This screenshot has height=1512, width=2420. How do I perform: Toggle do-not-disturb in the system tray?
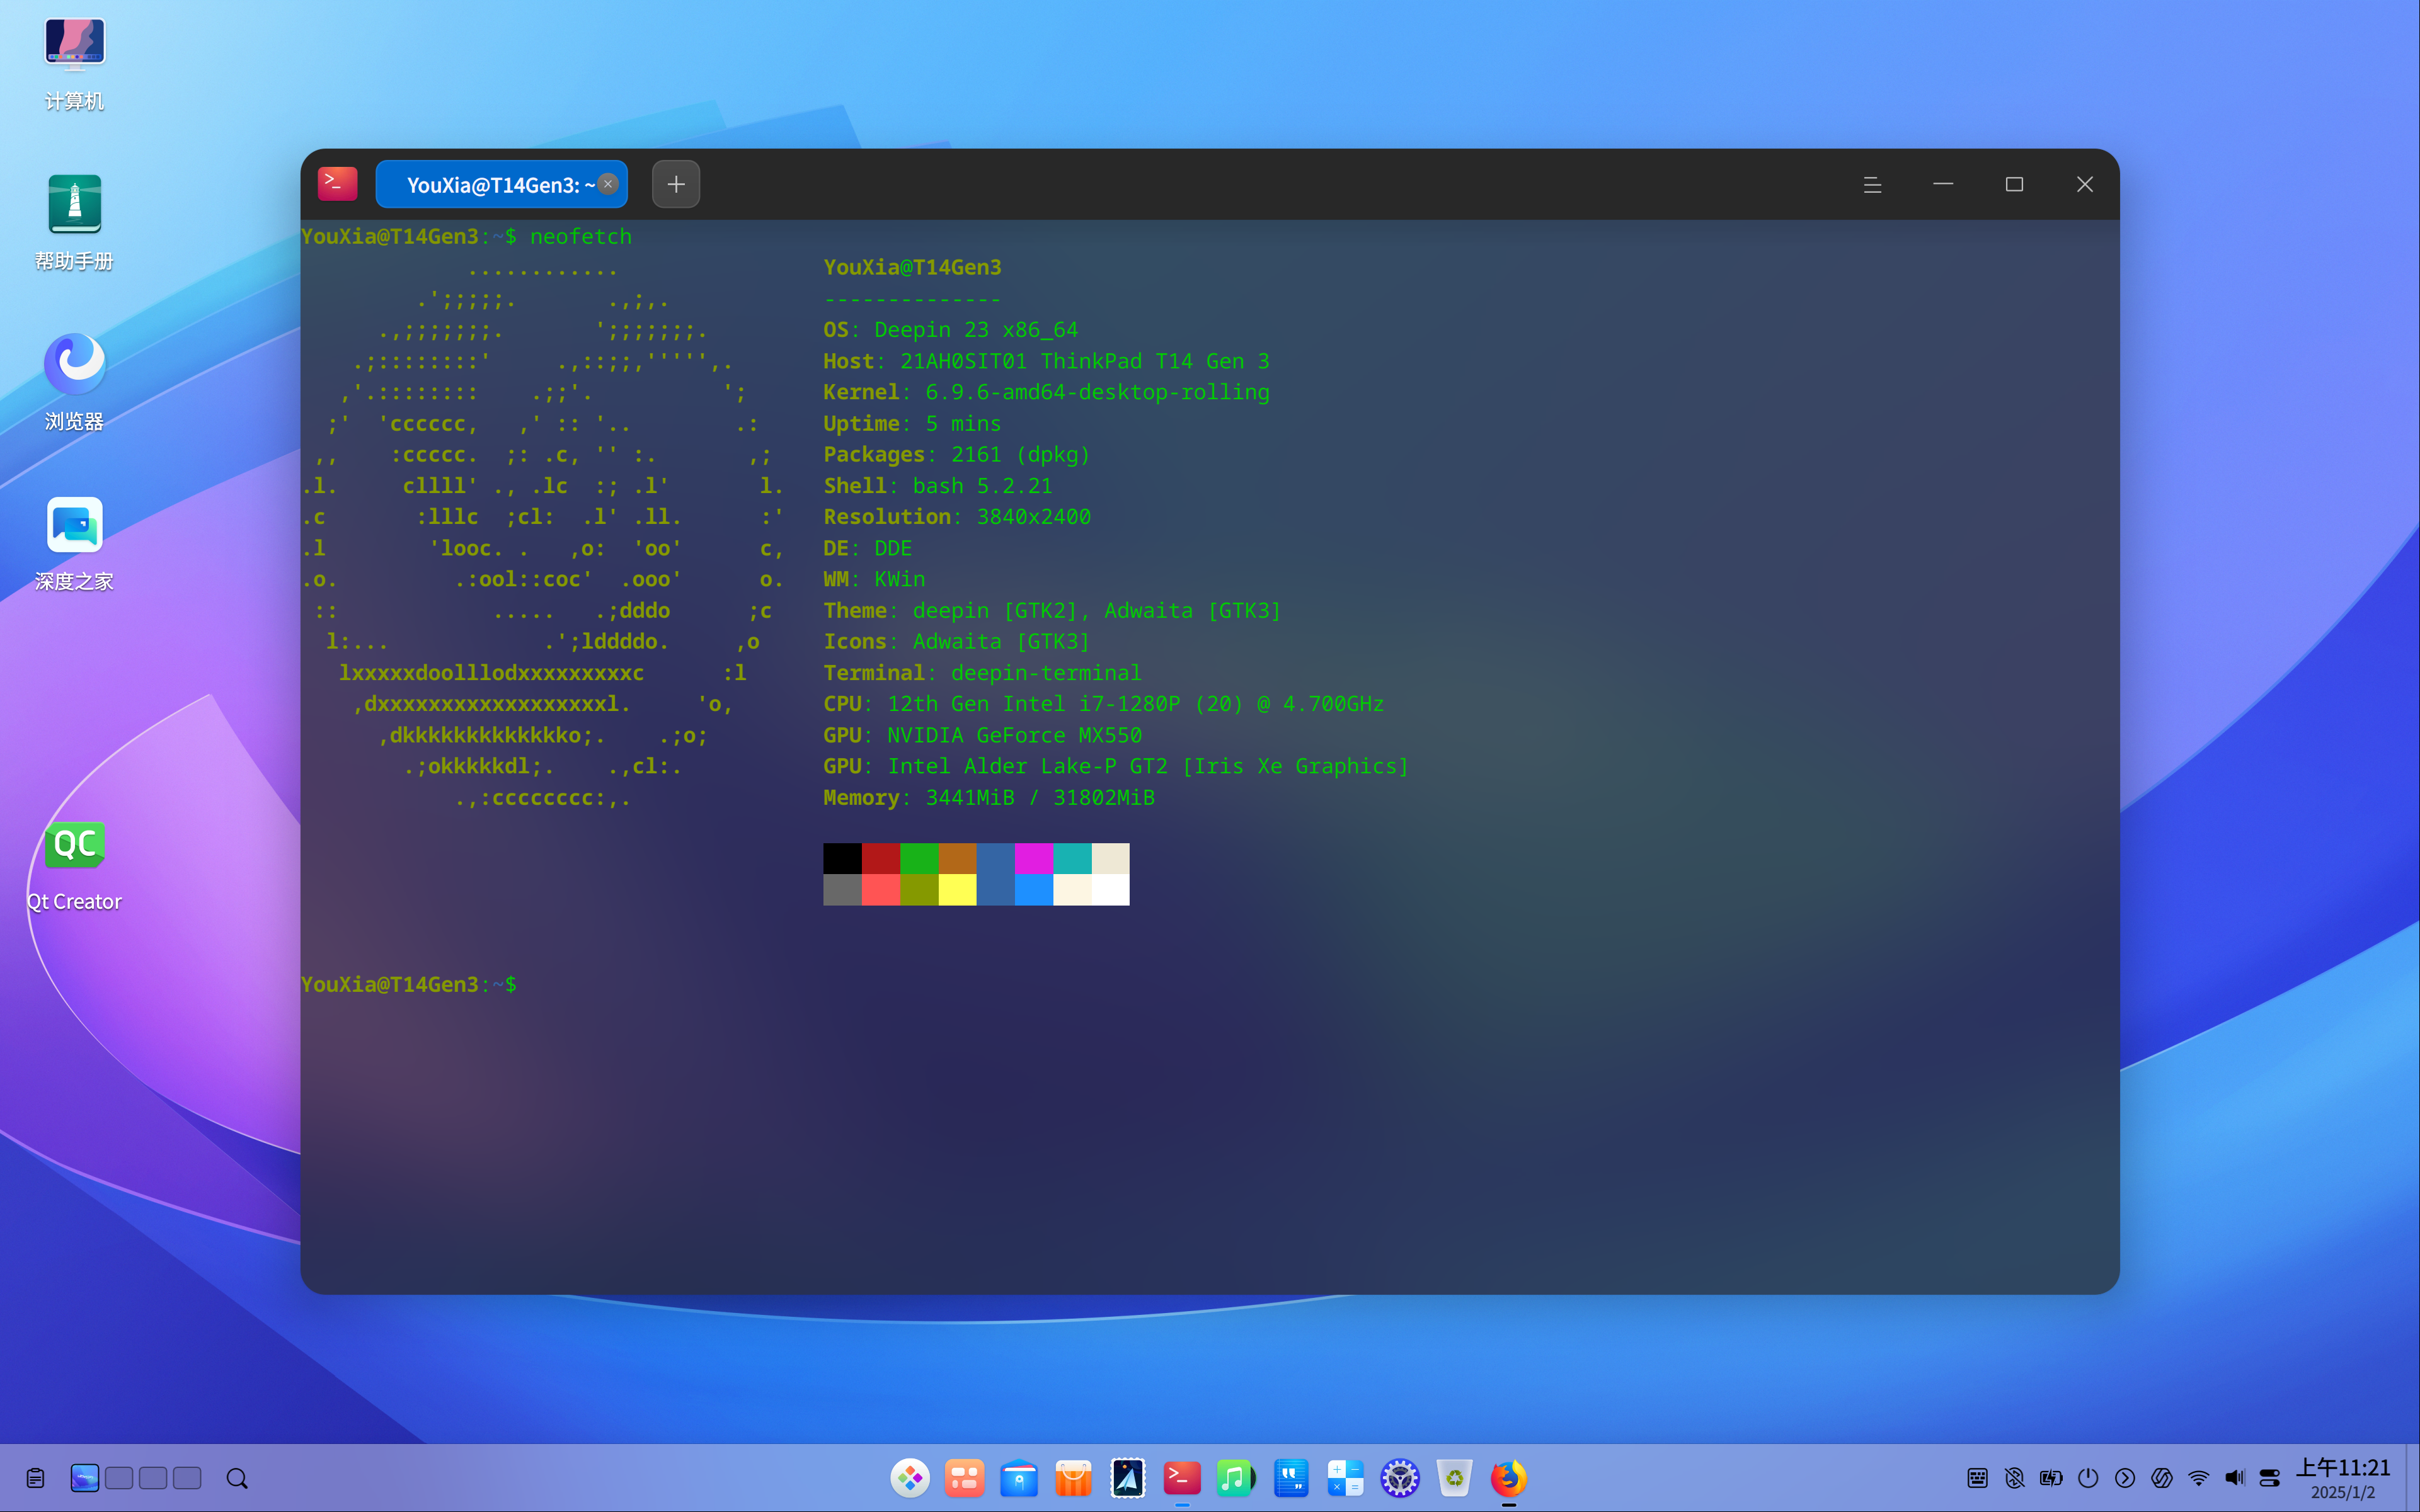(x=2014, y=1477)
